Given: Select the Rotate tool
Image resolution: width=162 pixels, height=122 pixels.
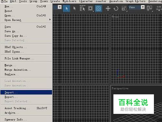Looking at the screenshot, I should click(x=116, y=8).
